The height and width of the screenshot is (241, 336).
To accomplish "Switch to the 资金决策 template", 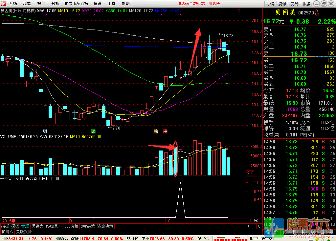I will click(105, 226).
